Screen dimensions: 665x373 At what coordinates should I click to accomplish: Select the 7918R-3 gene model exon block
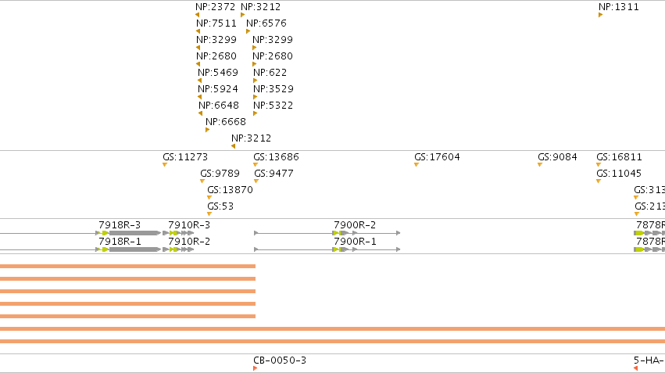134,233
